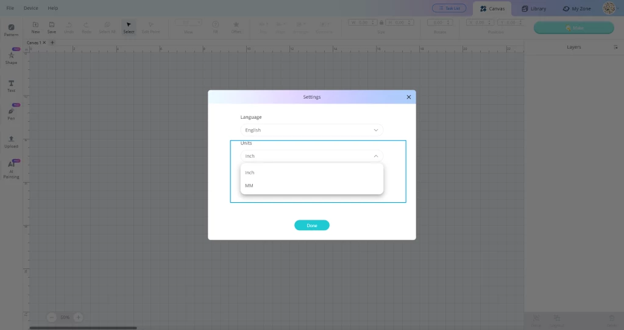
Task: Open the Shape tool
Action: 11,57
